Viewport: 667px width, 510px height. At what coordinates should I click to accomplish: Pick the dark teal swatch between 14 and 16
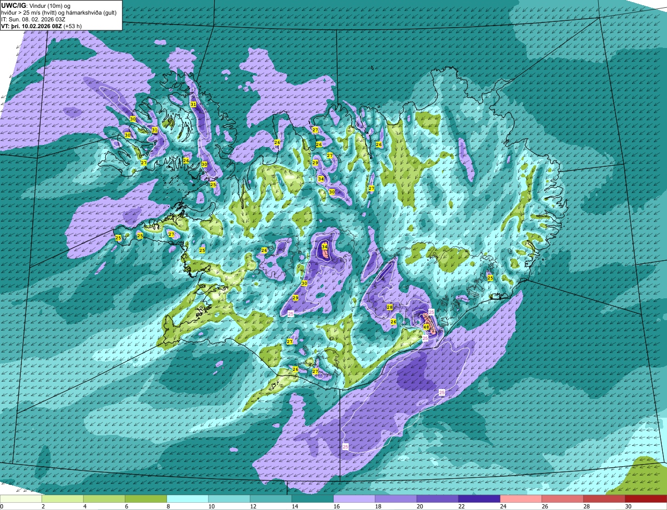[x=313, y=499]
